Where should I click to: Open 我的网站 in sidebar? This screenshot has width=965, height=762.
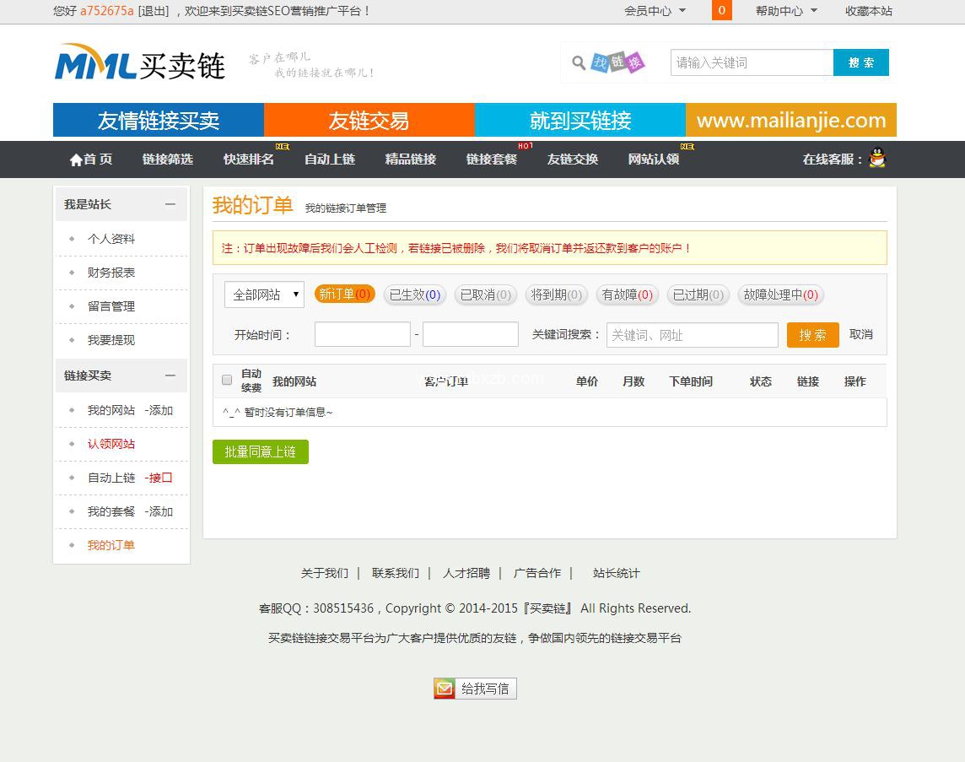(x=111, y=410)
